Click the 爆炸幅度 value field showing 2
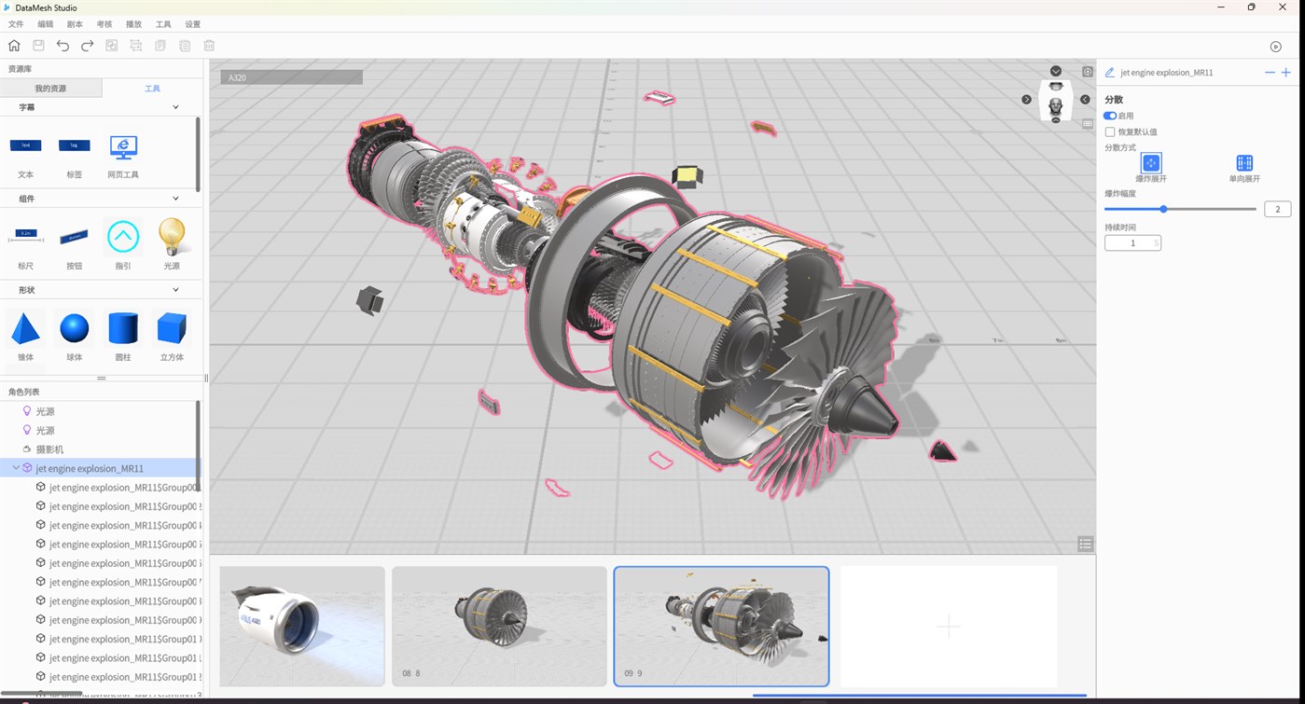The width and height of the screenshot is (1305, 704). [x=1277, y=209]
